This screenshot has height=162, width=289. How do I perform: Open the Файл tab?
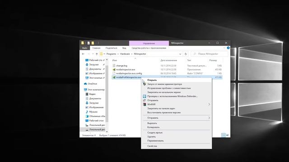click(x=84, y=48)
